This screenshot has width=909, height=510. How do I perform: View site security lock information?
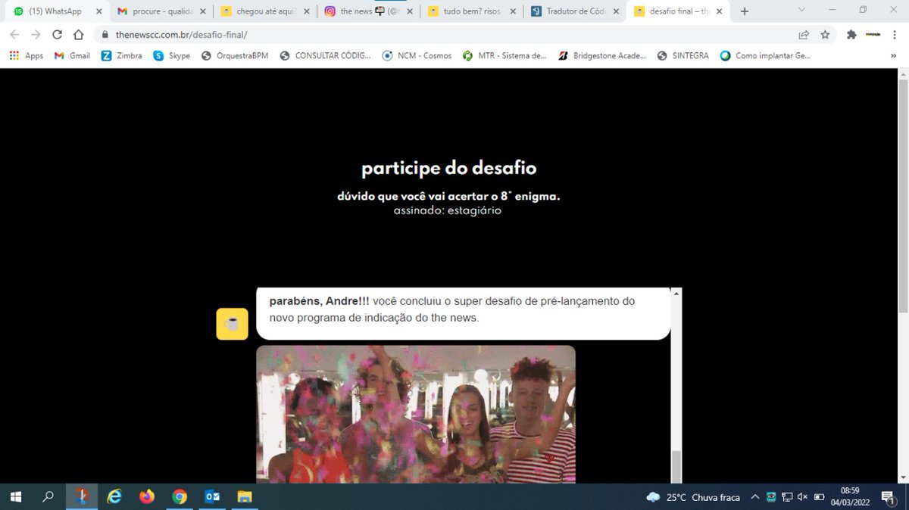coord(106,35)
